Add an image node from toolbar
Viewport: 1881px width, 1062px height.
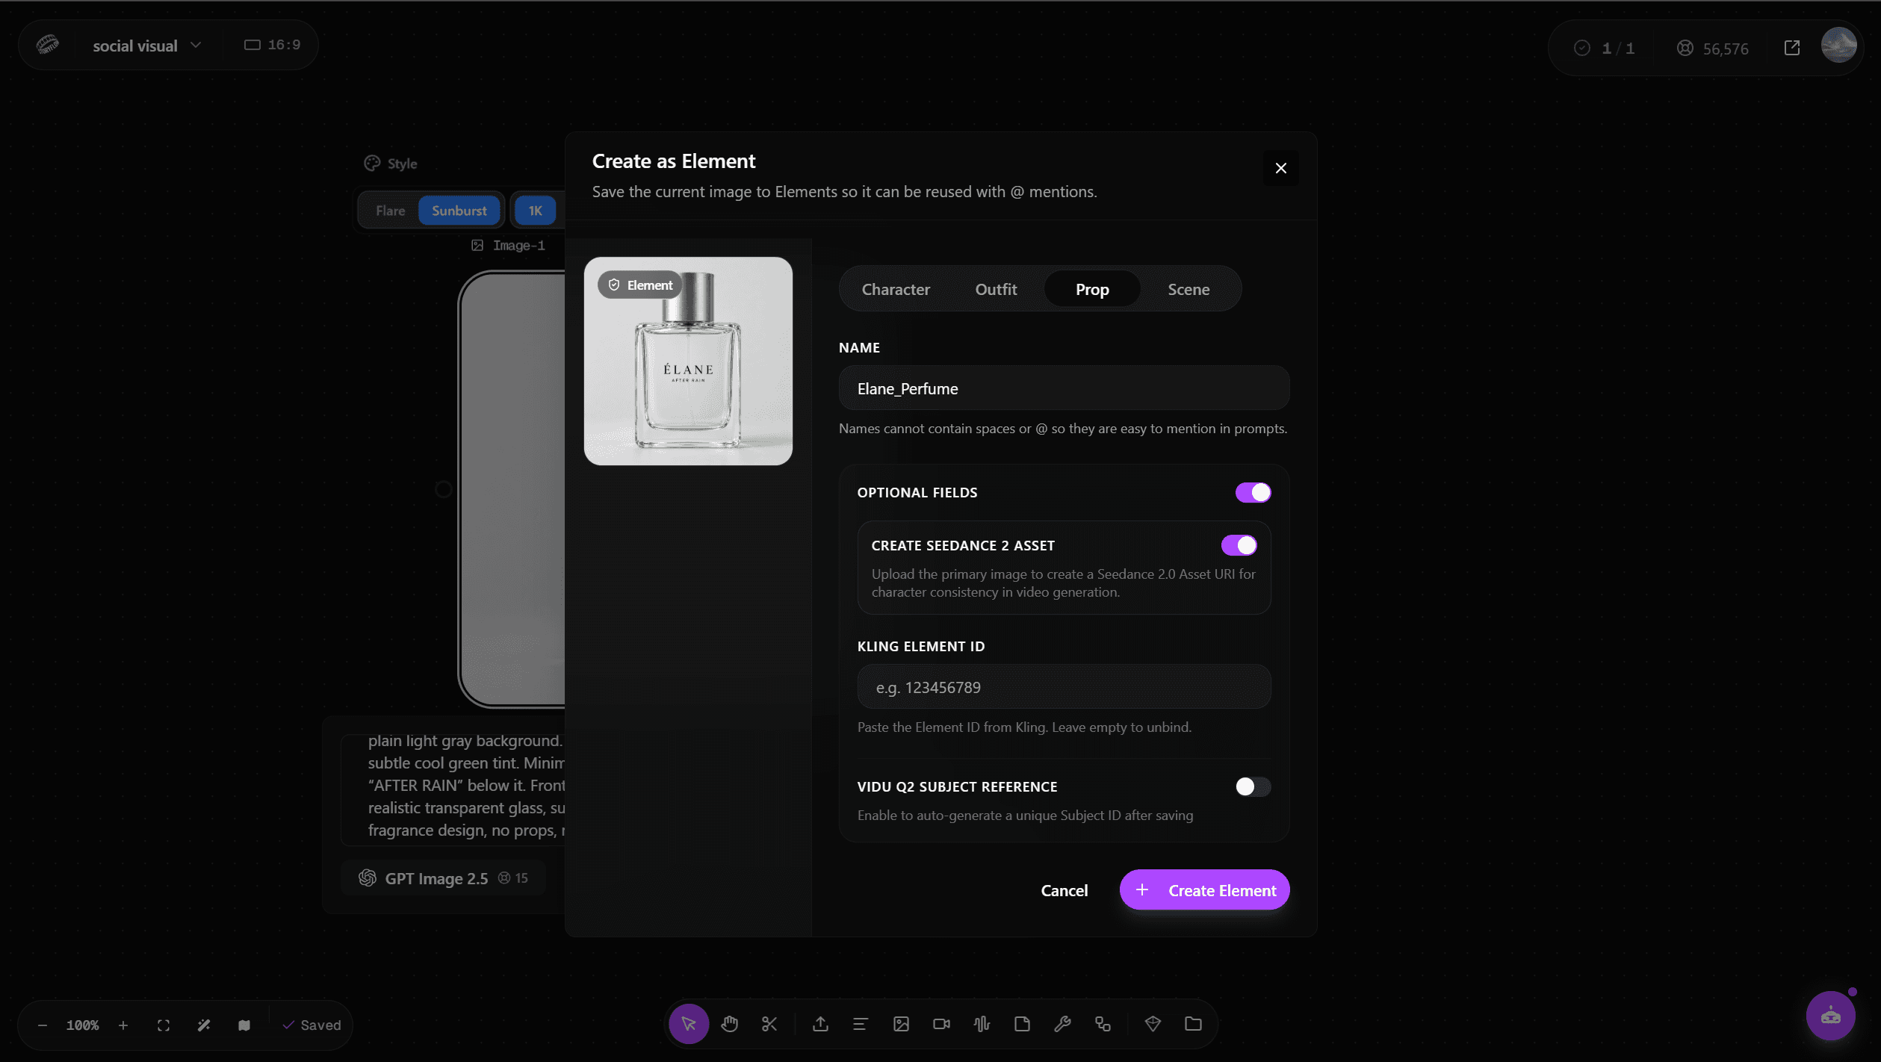pos(901,1024)
